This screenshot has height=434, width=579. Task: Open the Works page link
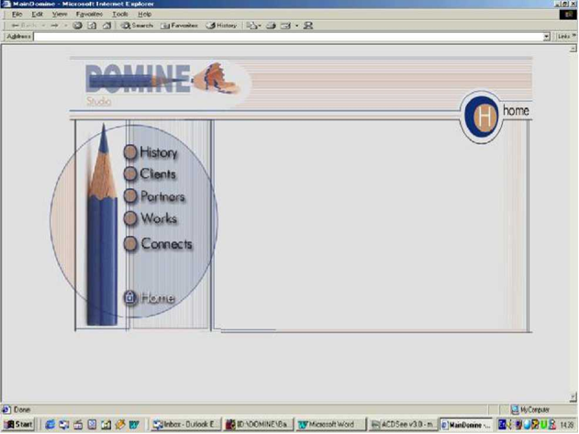point(159,218)
